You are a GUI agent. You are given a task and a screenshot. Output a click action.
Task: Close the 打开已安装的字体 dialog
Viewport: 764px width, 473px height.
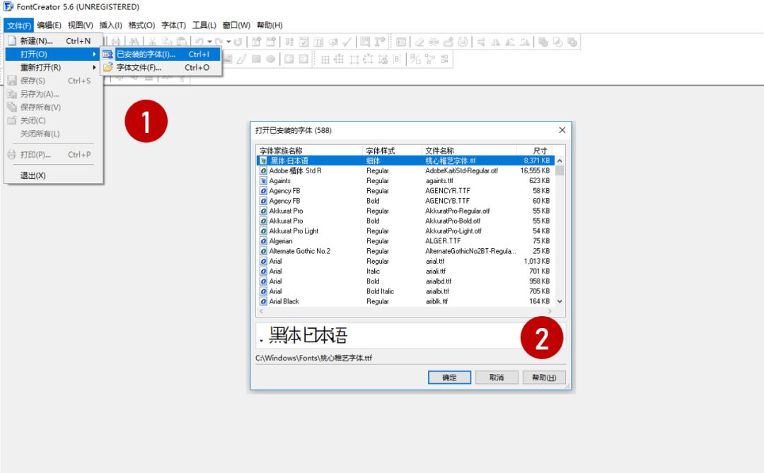[x=562, y=130]
